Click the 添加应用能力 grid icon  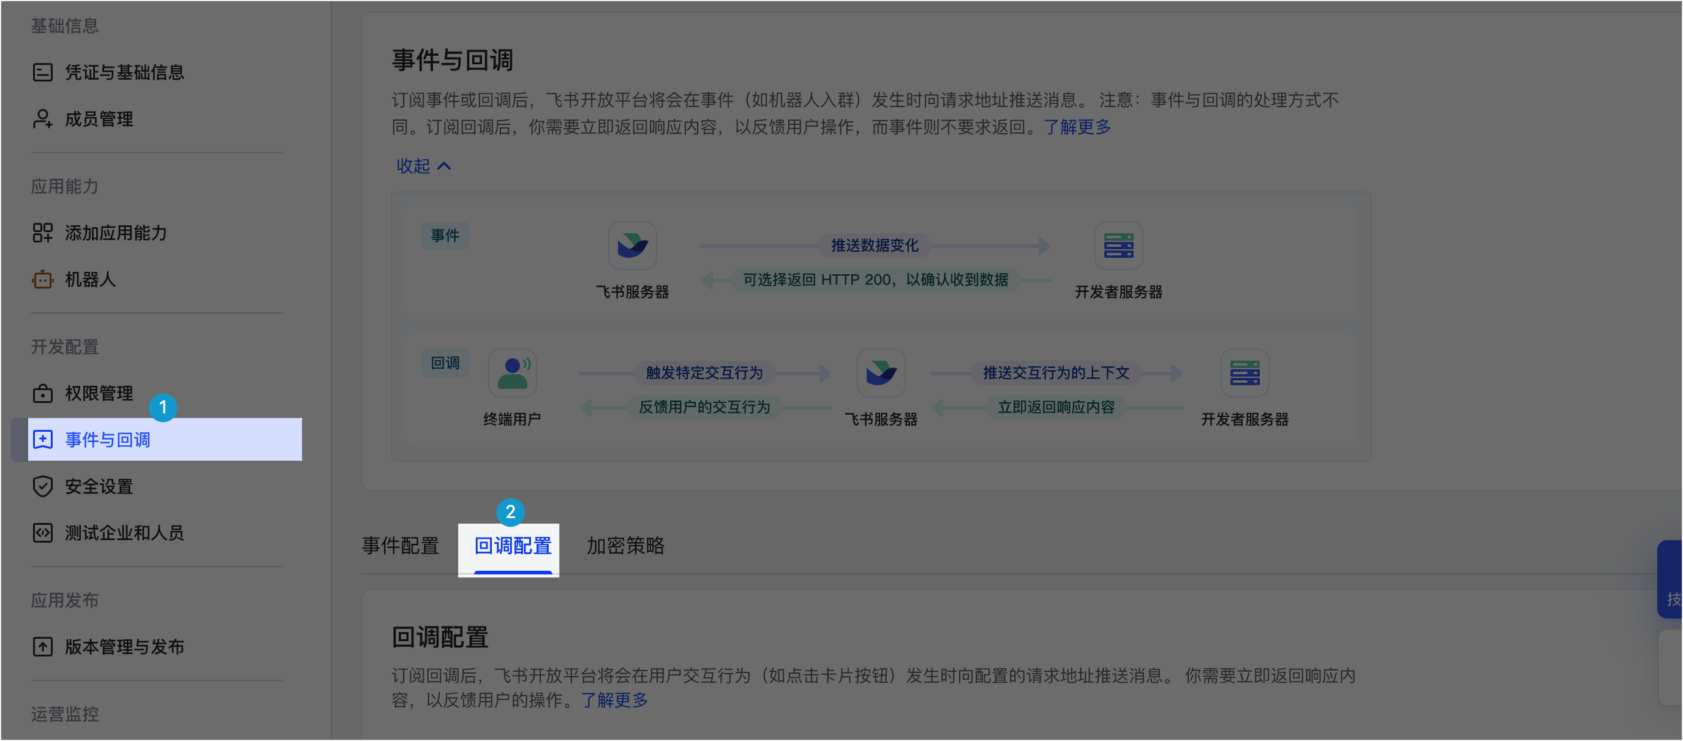42,233
